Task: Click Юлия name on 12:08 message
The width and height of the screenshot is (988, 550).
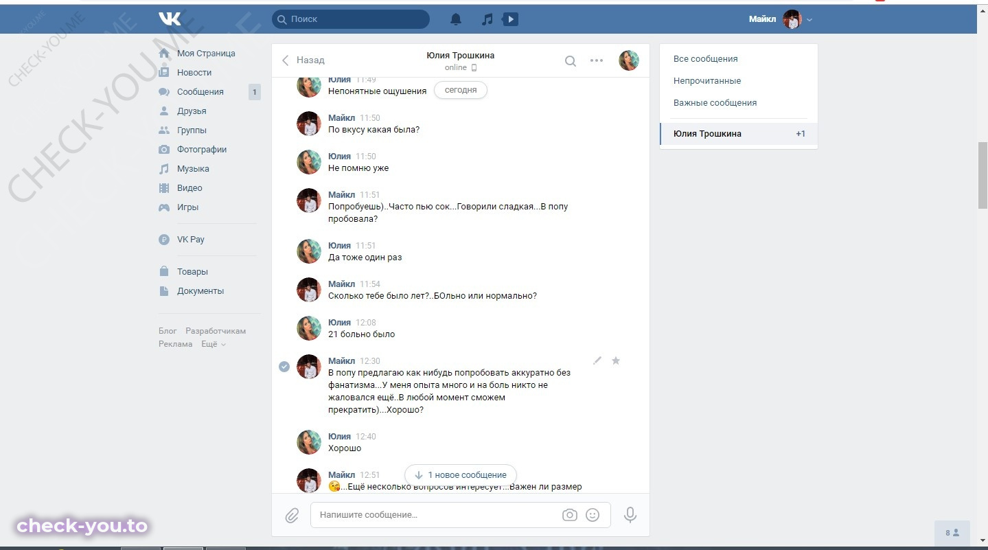Action: pyautogui.click(x=339, y=322)
